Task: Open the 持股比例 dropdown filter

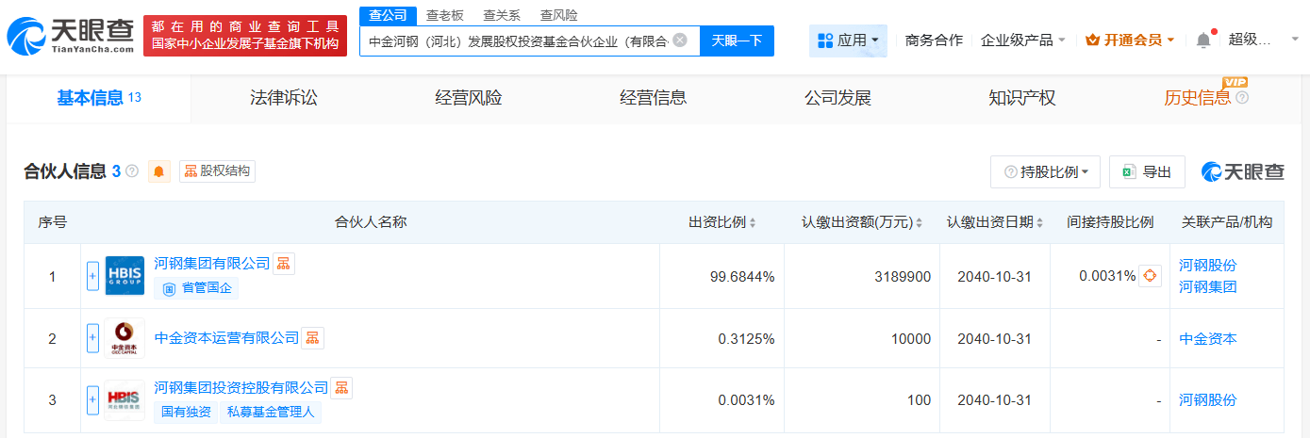Action: tap(1045, 172)
